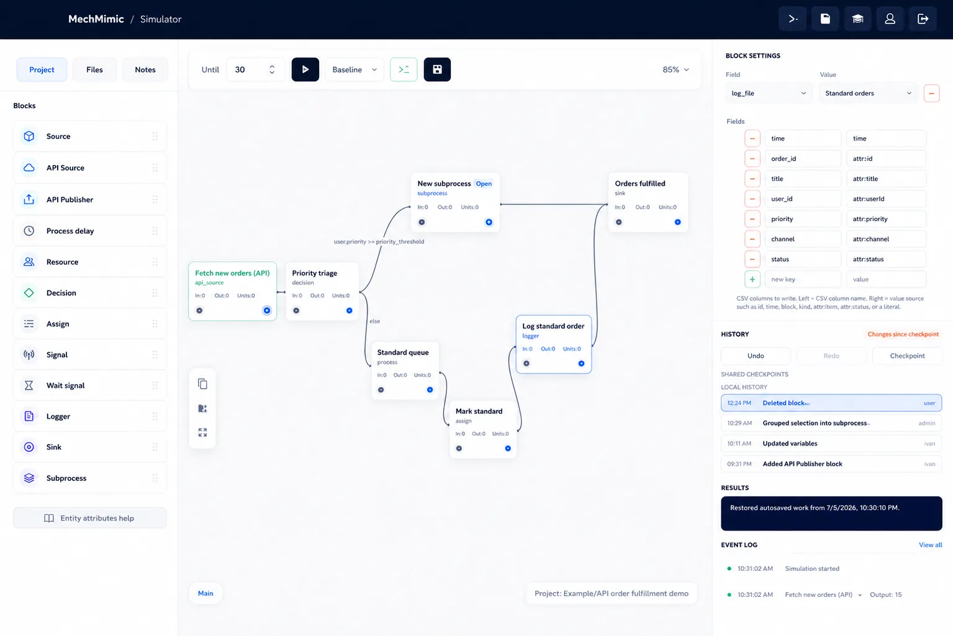Image resolution: width=953 pixels, height=636 pixels.
Task: Remove the order_id field row
Action: [x=752, y=159]
